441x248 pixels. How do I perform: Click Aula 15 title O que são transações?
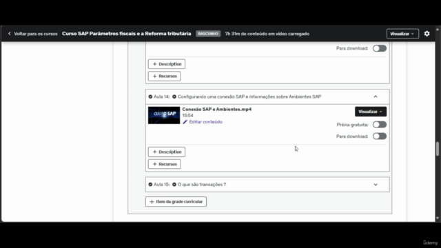coord(202,185)
